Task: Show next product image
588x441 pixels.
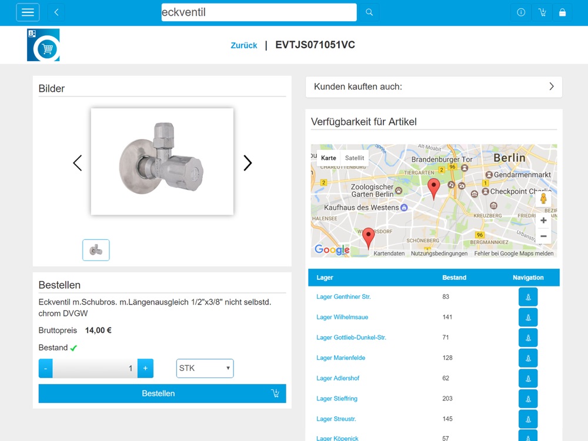Action: click(248, 163)
